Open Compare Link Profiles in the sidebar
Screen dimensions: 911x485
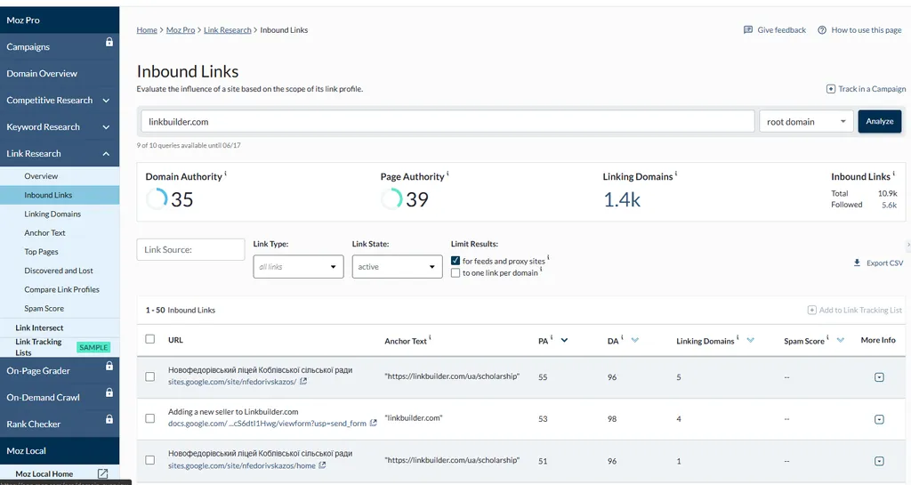(61, 289)
